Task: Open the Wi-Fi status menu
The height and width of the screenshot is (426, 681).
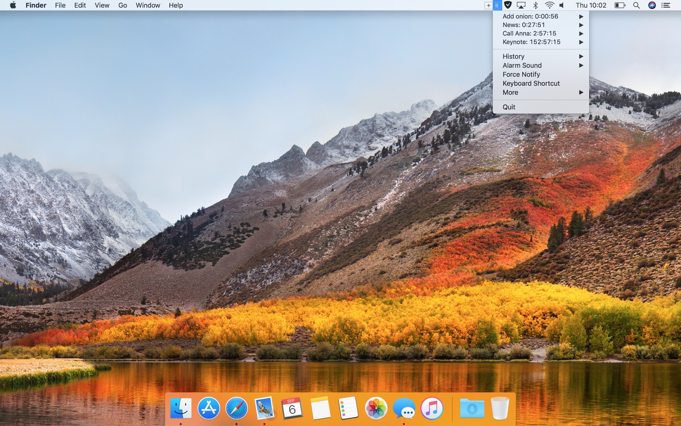Action: (549, 5)
